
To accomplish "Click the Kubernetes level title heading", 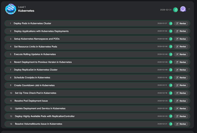I will (26, 11).
